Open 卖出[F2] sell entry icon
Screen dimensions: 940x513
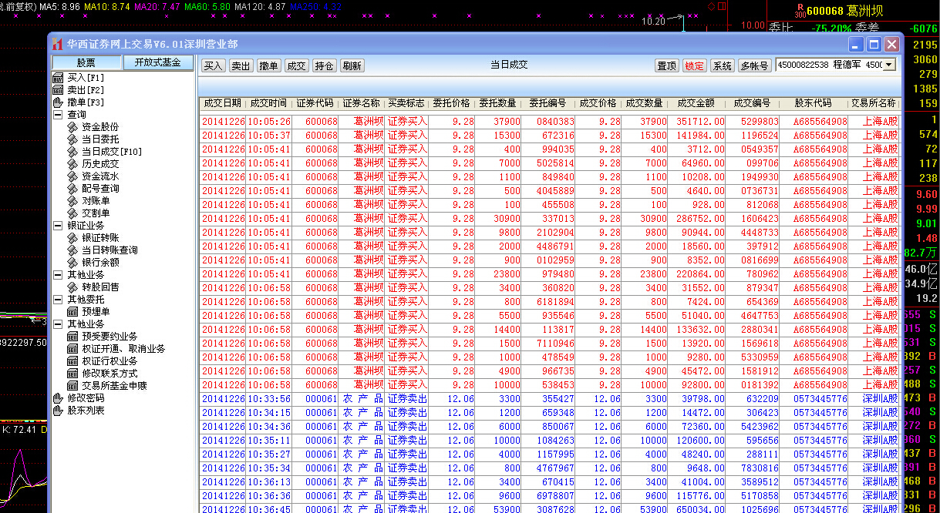(x=58, y=90)
